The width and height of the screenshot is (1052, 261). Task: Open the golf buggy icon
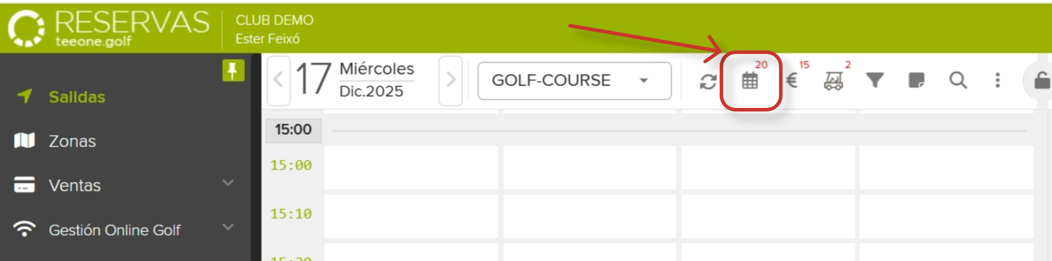coord(833,81)
